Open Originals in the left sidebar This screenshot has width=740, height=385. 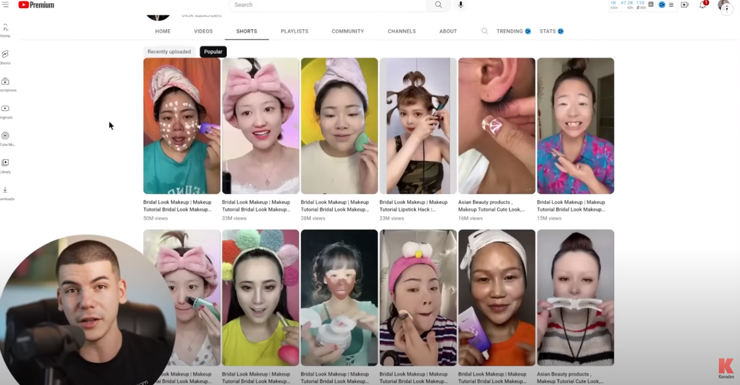tap(5, 111)
